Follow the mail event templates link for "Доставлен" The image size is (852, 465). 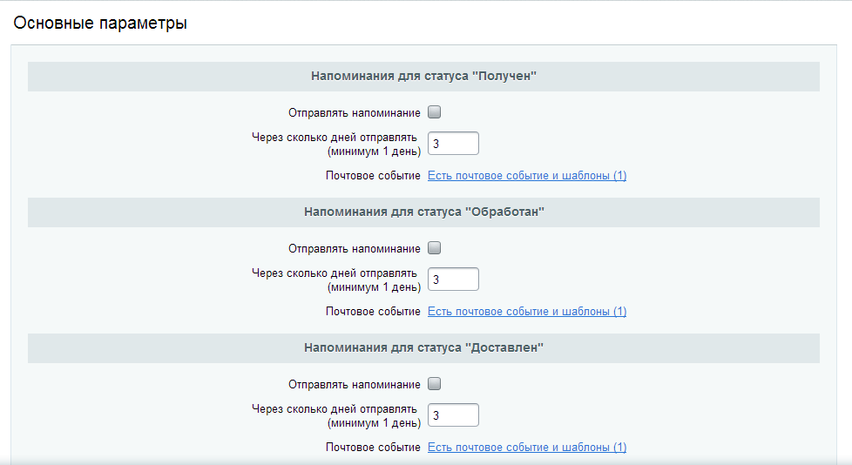526,448
